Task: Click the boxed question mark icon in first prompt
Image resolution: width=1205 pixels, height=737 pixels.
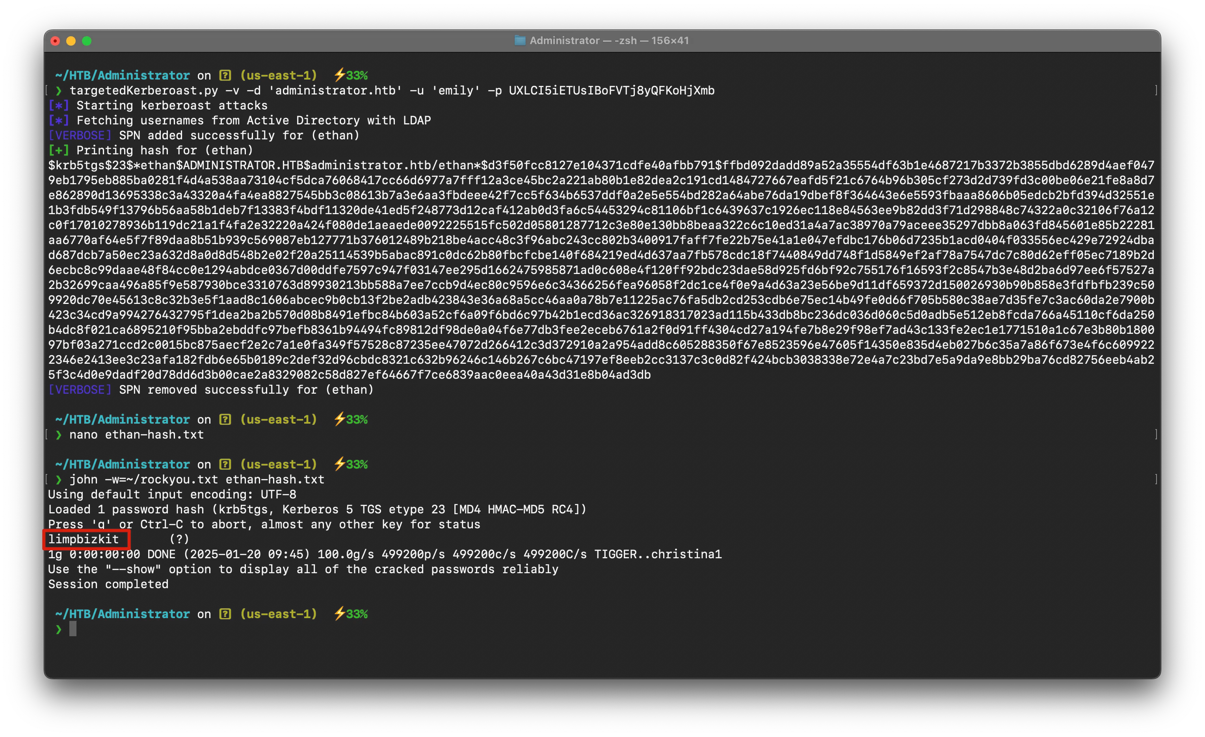Action: 225,75
